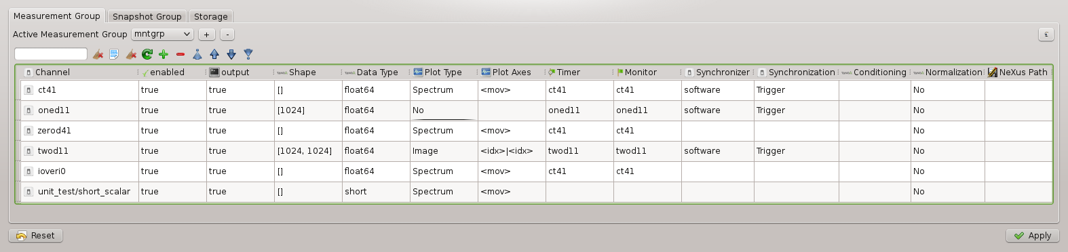The height and width of the screenshot is (252, 1068).
Task: Click the ct41 channel row icon
Action: point(28,90)
